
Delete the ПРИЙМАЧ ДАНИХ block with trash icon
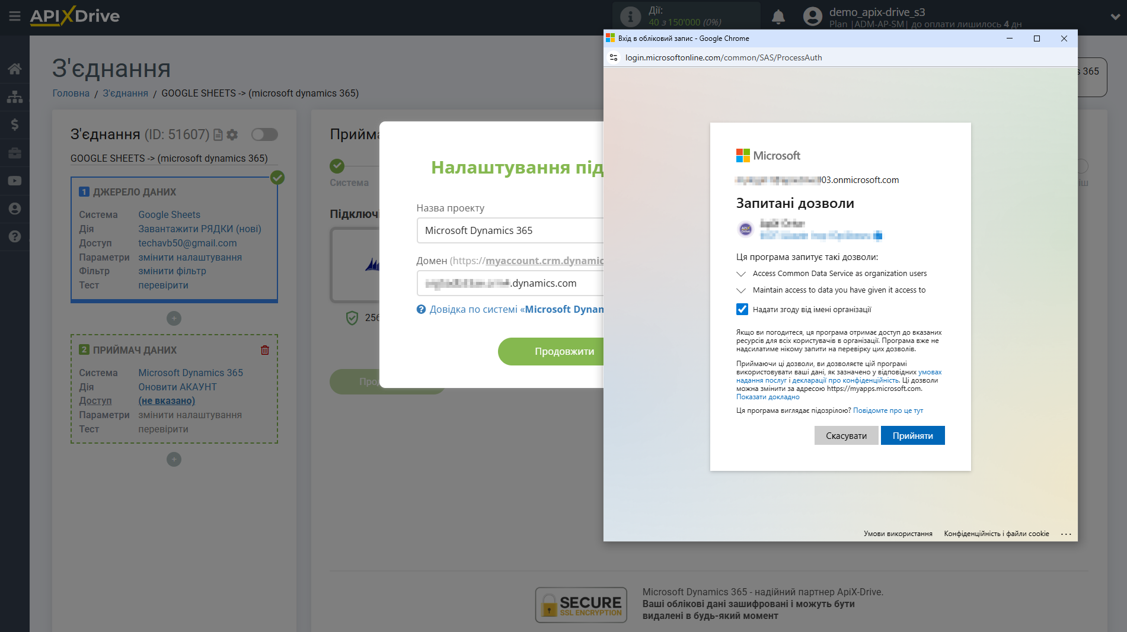coord(265,350)
